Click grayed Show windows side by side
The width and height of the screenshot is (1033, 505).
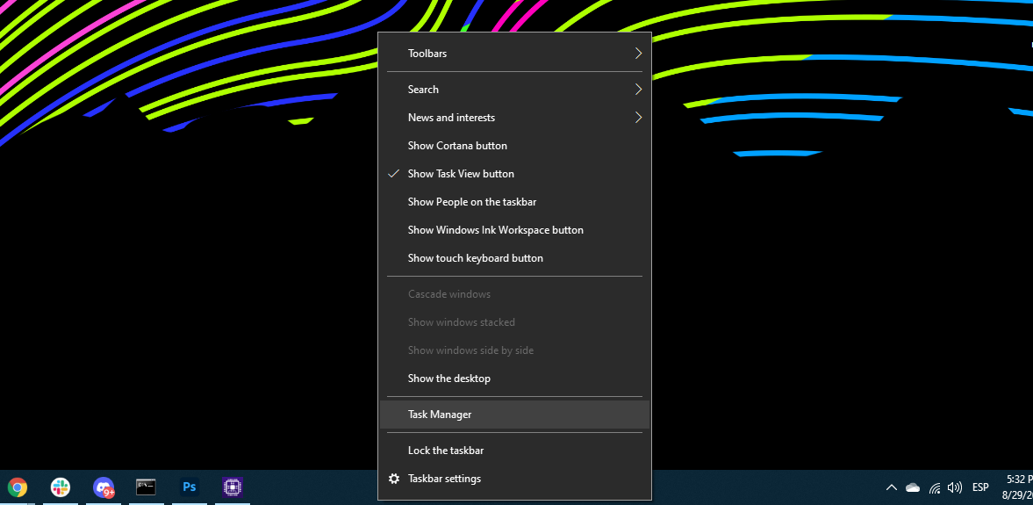pos(514,350)
